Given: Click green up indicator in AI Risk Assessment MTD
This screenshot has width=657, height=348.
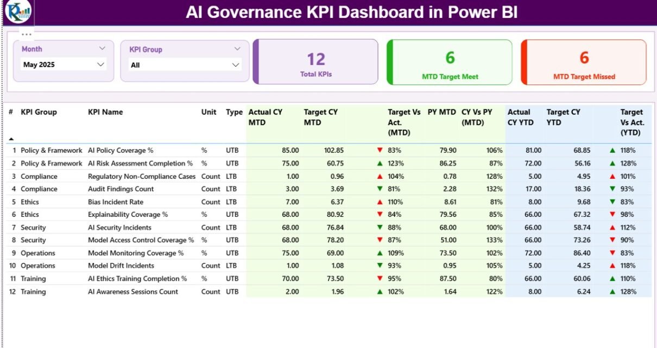Looking at the screenshot, I should [380, 163].
